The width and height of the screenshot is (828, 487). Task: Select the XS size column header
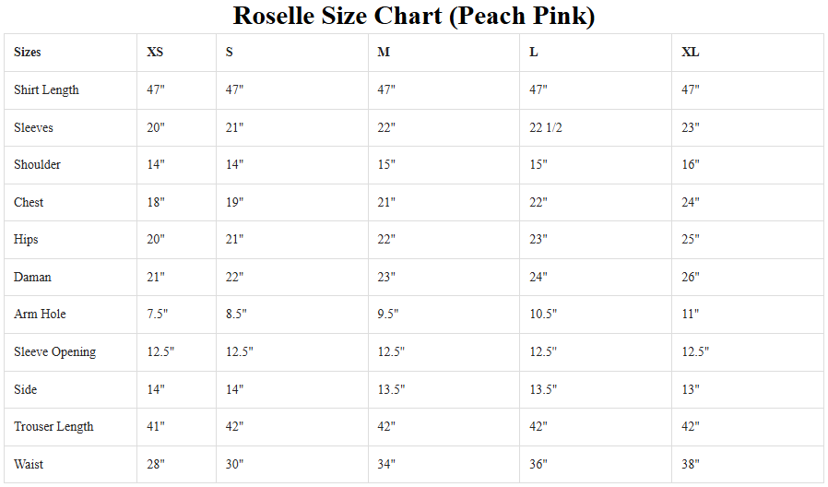pos(155,53)
